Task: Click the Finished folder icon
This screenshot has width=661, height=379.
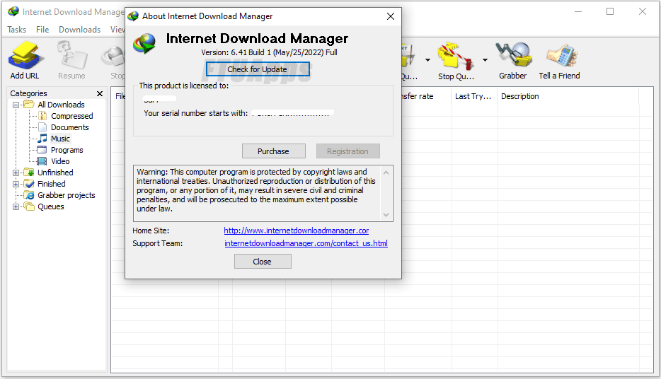Action: (29, 184)
